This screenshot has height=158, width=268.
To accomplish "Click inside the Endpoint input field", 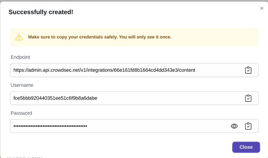I will (x=216, y=70).
